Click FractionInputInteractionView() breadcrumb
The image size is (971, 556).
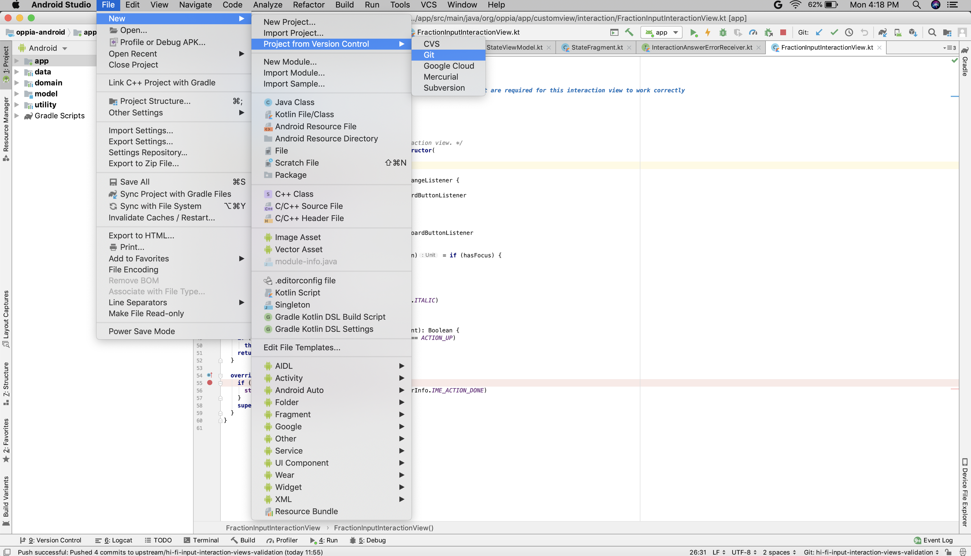pyautogui.click(x=383, y=528)
